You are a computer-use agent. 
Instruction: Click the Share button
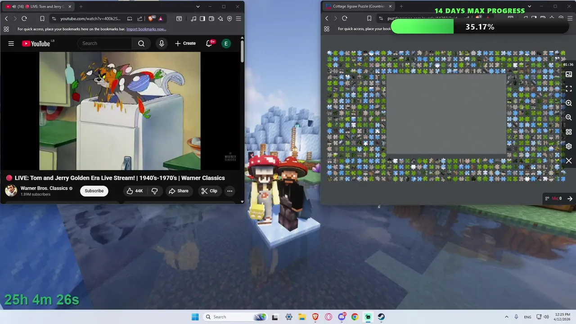[179, 191]
